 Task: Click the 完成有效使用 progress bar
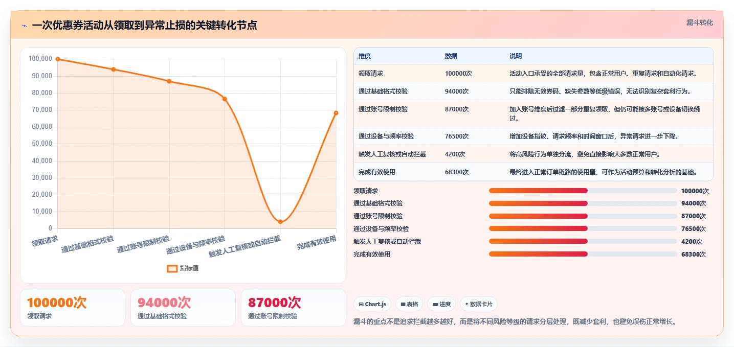coord(583,254)
